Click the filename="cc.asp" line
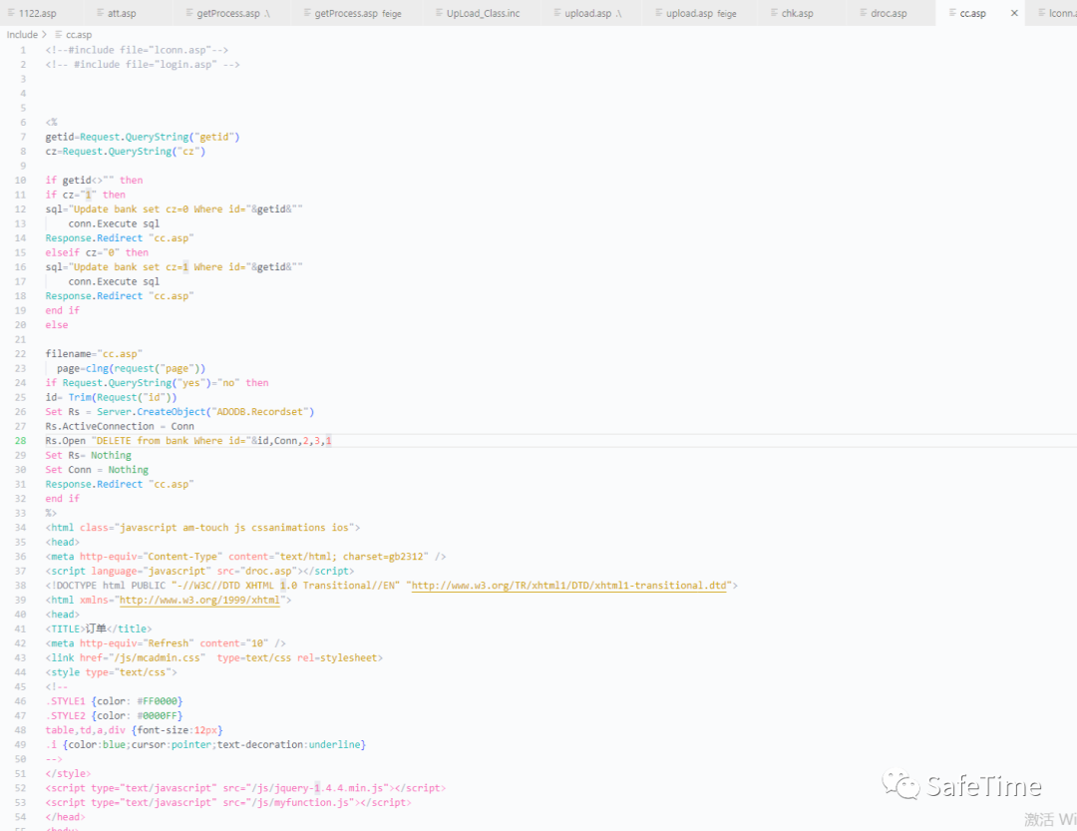 tap(94, 354)
